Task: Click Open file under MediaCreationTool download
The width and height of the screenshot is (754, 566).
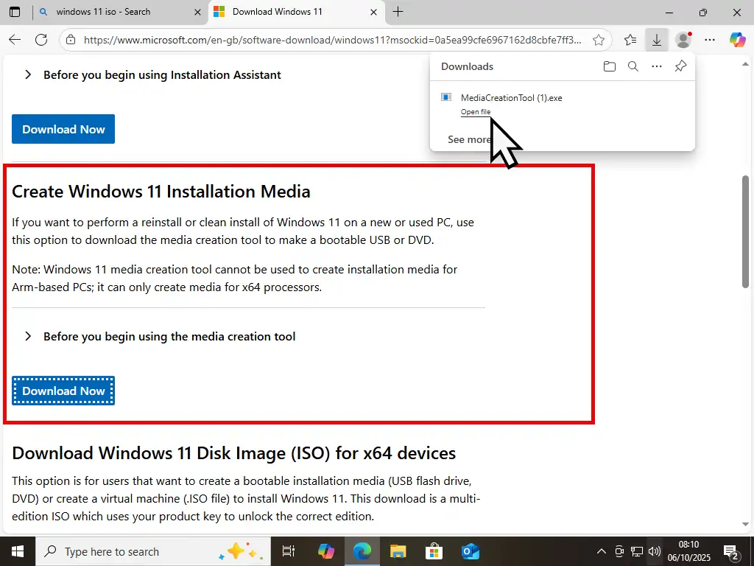Action: point(475,112)
